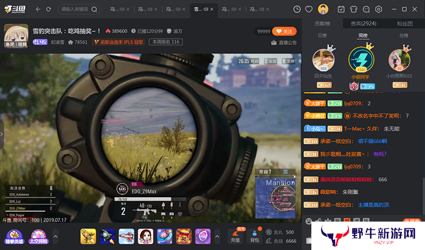Open followed channels heart icon
The width and height of the screenshot is (425, 250).
(309, 9)
